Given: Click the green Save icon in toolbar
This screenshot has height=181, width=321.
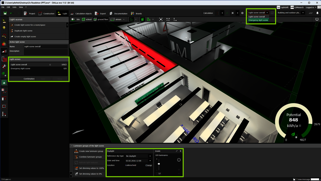Looking at the screenshot, I should (5, 13).
